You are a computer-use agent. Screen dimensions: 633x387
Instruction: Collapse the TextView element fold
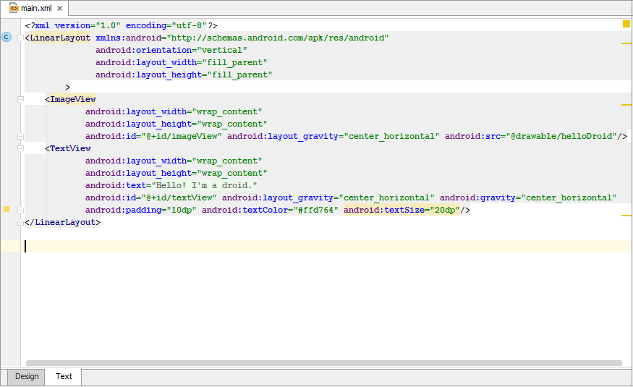tap(21, 148)
